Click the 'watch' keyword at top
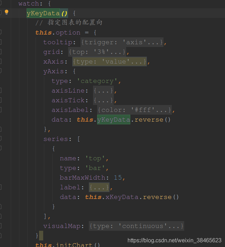Image resolution: width=225 pixels, height=247 pixels. [x=29, y=3]
